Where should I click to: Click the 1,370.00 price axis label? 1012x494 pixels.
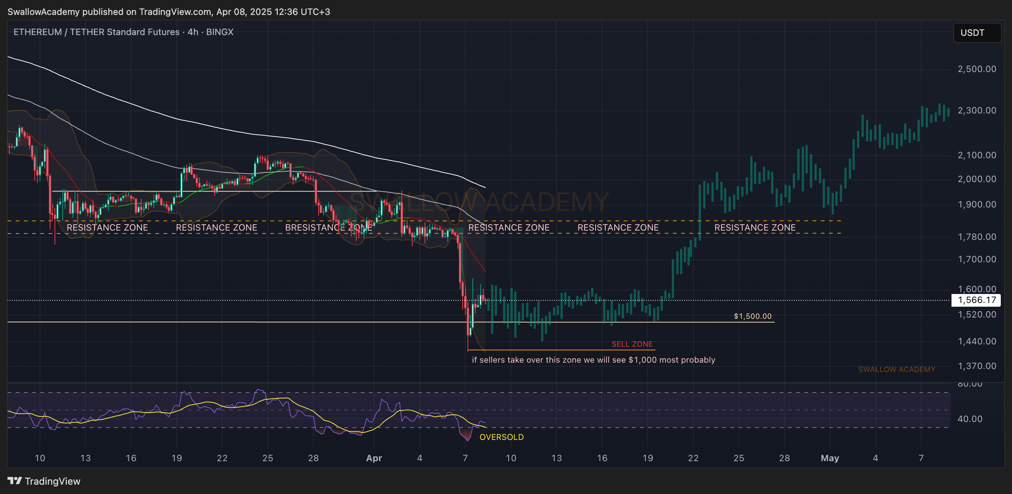click(977, 366)
